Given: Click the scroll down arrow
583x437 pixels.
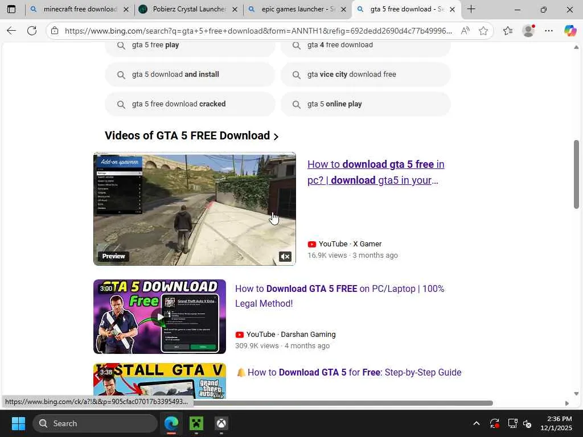Looking at the screenshot, I should pyautogui.click(x=576, y=394).
